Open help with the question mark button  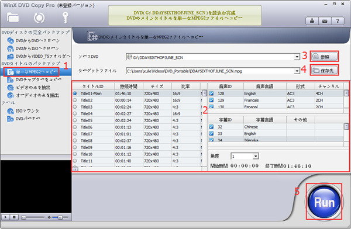click(x=338, y=21)
